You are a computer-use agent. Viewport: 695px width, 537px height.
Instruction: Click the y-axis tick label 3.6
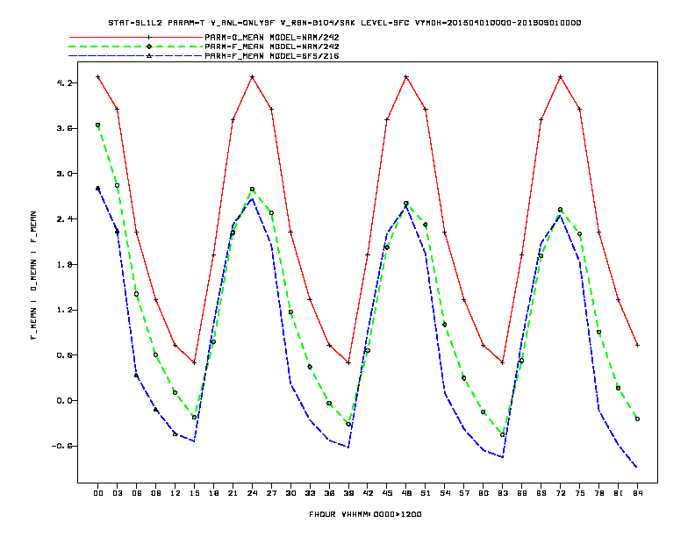[64, 128]
